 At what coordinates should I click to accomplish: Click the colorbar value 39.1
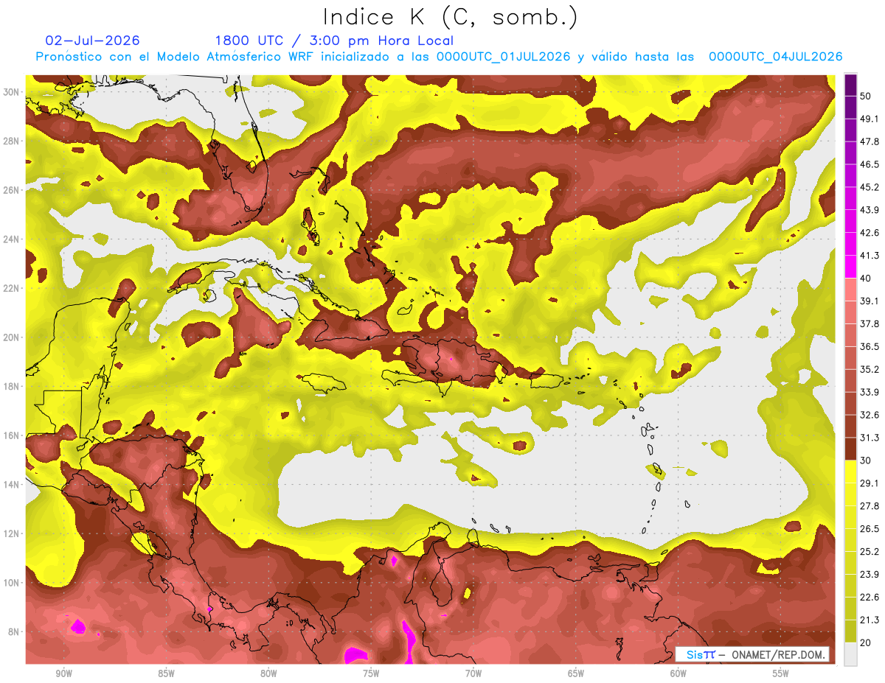click(869, 301)
